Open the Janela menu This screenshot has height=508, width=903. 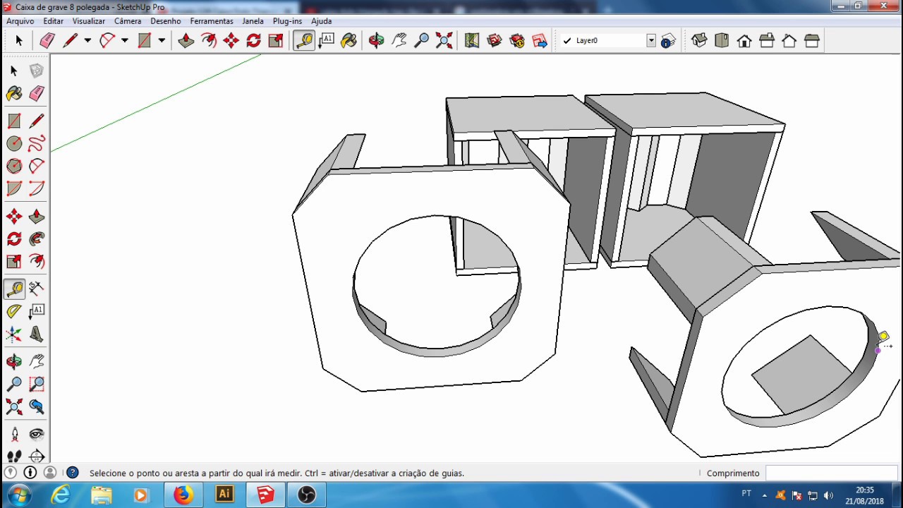click(x=253, y=21)
